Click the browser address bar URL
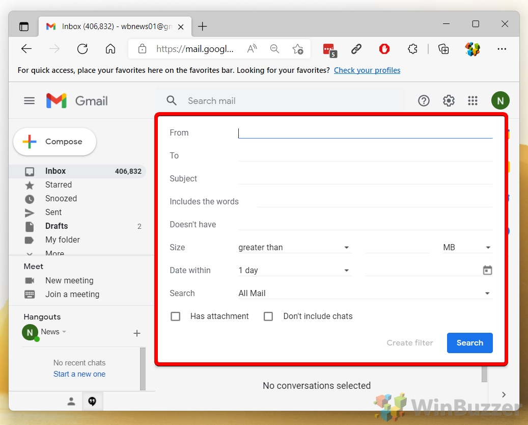The height and width of the screenshot is (425, 528). (x=194, y=49)
